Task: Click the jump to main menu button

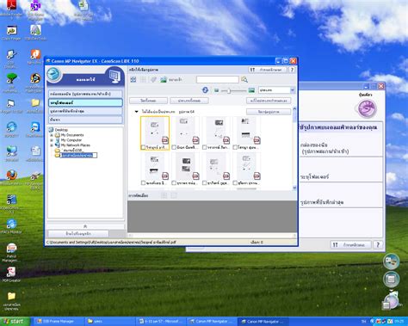Action: click(x=78, y=234)
